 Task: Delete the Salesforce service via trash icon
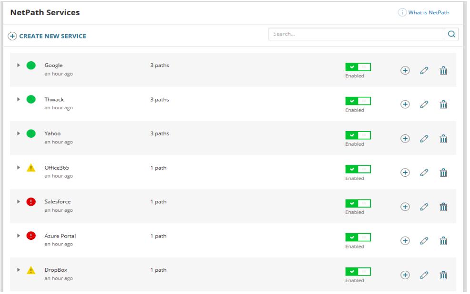click(x=443, y=207)
